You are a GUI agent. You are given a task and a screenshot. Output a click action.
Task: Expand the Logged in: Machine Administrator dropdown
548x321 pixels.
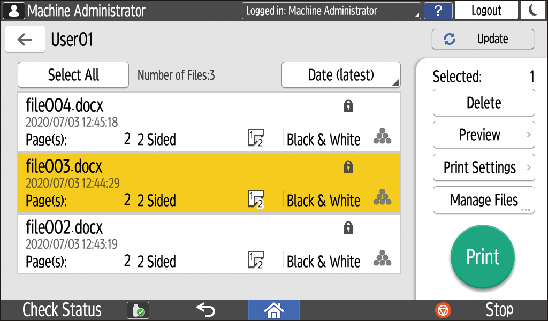(331, 11)
